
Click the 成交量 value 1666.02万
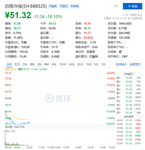coord(125,23)
